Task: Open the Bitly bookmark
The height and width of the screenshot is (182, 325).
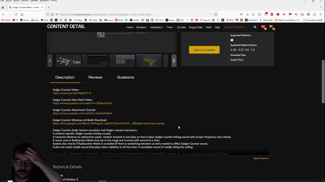Action: point(230,20)
